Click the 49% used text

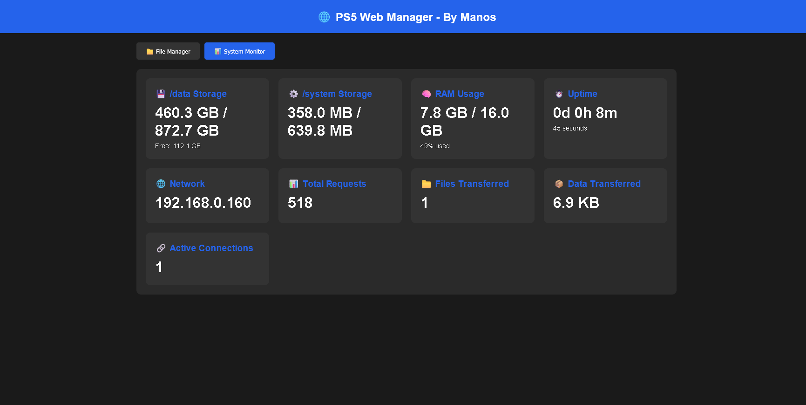click(x=435, y=146)
